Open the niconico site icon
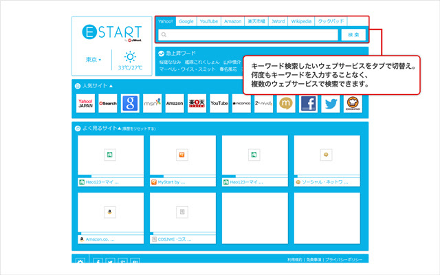The width and height of the screenshot is (440, 275). click(x=241, y=103)
